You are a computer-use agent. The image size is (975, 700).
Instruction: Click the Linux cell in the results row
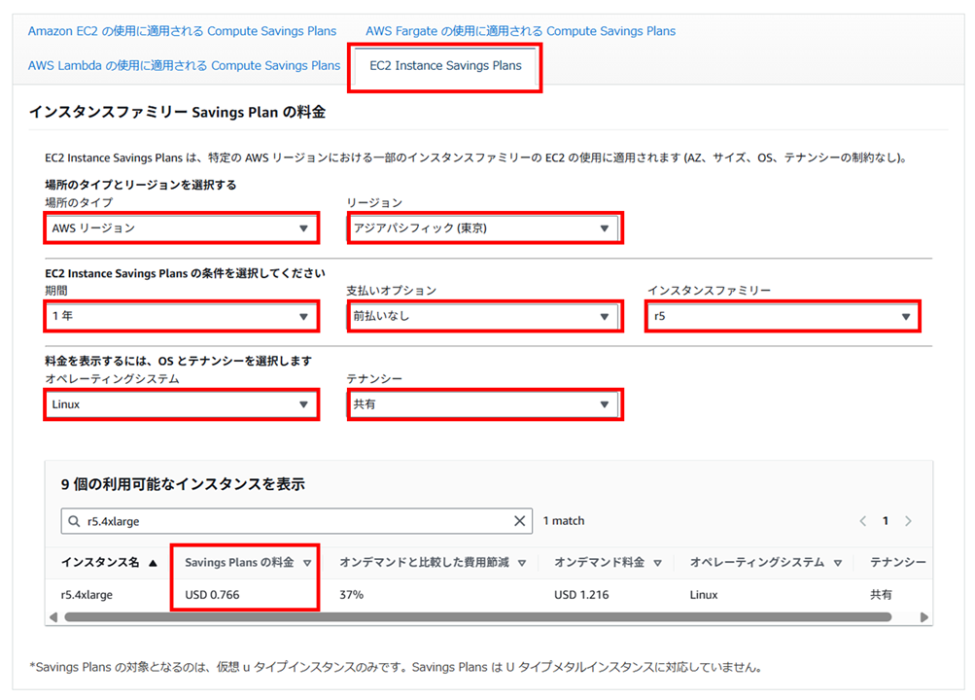703,595
